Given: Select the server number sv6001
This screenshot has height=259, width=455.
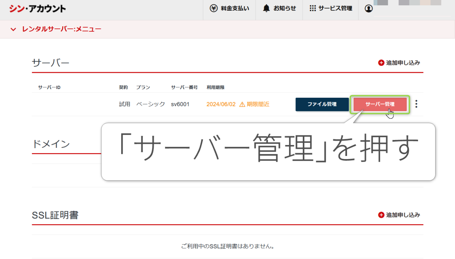Looking at the screenshot, I should tap(180, 104).
